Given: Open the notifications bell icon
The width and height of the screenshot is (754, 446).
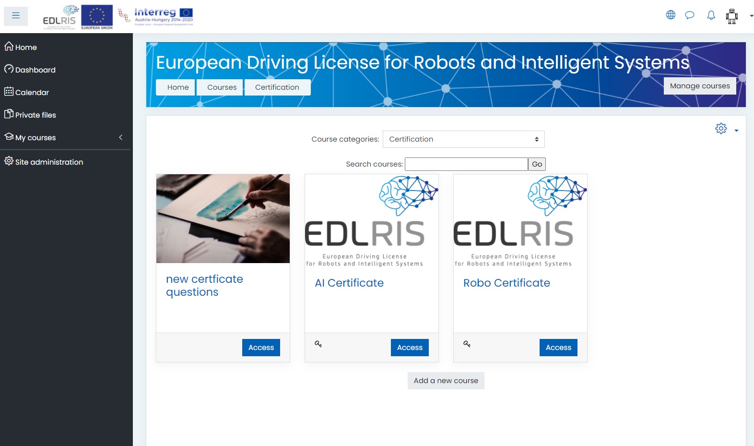Looking at the screenshot, I should (x=711, y=15).
